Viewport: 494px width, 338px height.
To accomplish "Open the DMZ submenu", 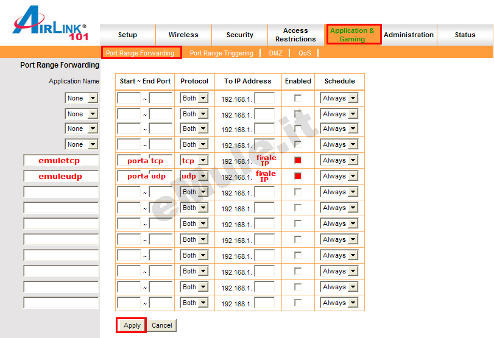I will point(275,53).
